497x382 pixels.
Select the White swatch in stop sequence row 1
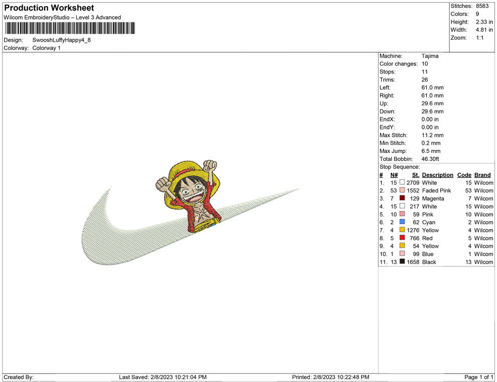[x=402, y=182]
